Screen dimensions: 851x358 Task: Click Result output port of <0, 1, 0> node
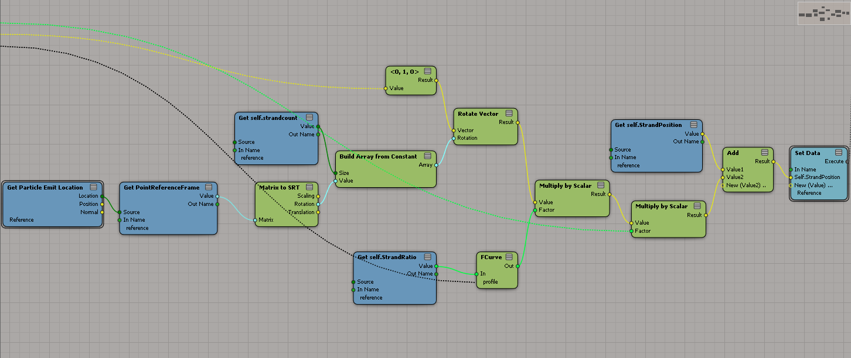pyautogui.click(x=436, y=80)
